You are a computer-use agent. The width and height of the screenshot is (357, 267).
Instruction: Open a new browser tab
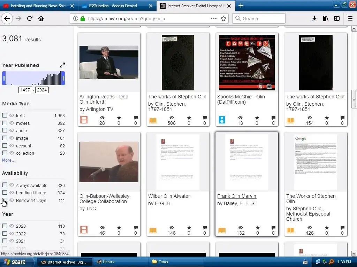241,6
